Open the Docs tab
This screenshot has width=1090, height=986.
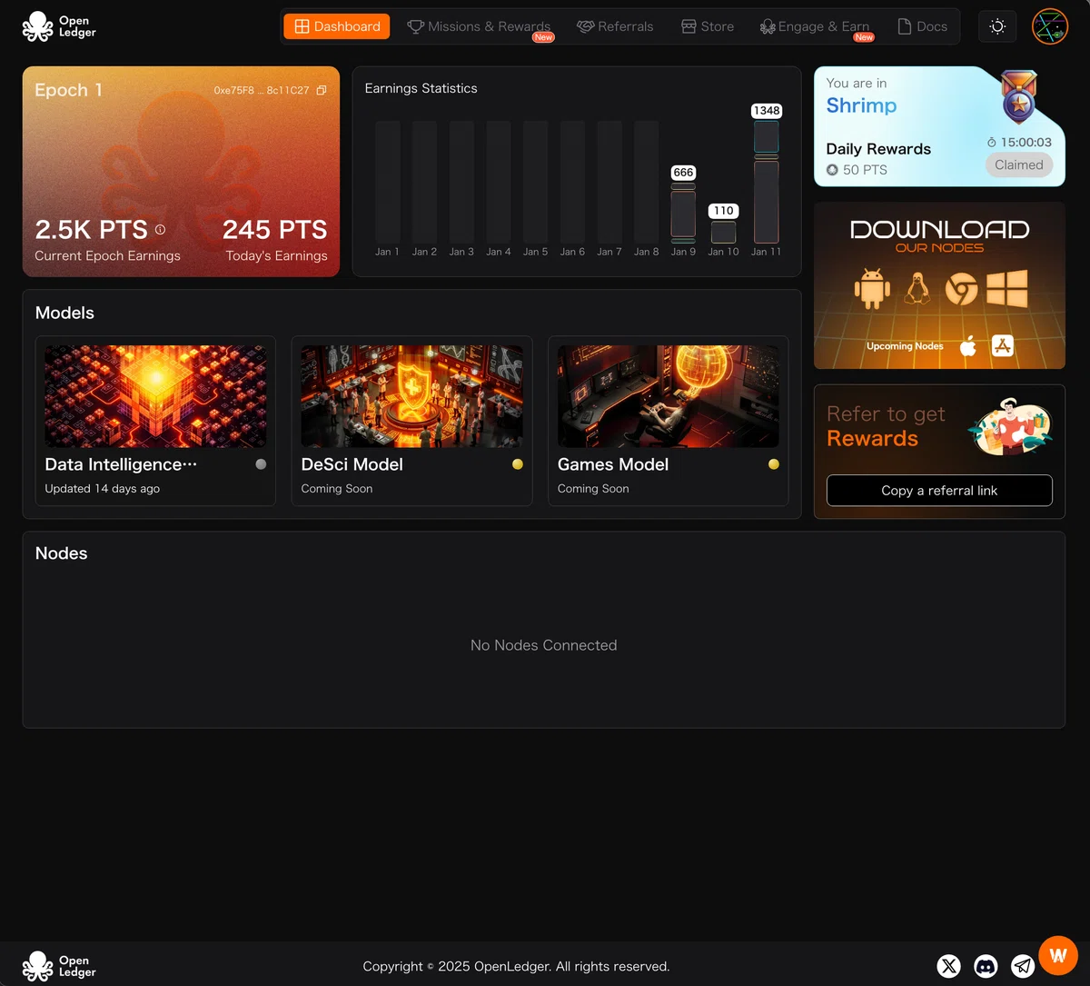point(923,26)
